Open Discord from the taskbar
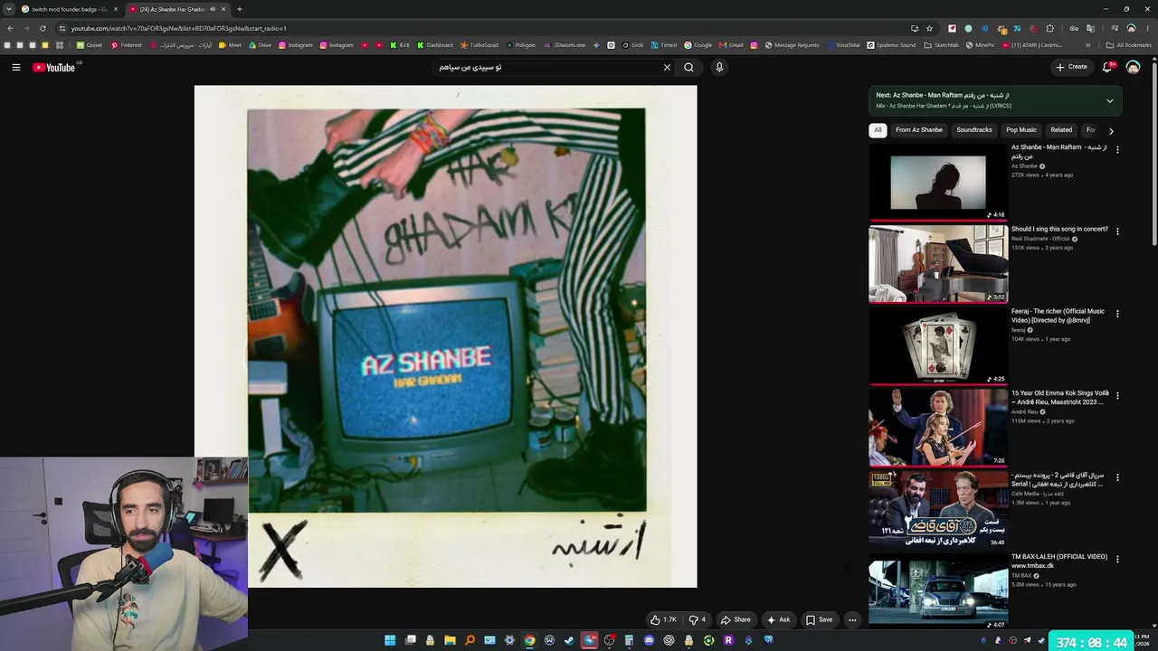1158x651 pixels. [649, 640]
